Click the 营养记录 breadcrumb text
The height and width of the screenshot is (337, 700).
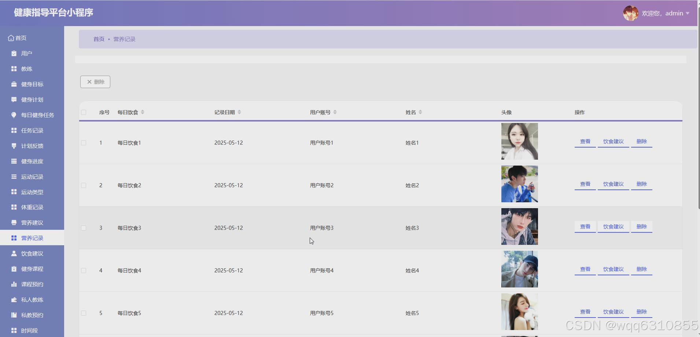point(124,39)
